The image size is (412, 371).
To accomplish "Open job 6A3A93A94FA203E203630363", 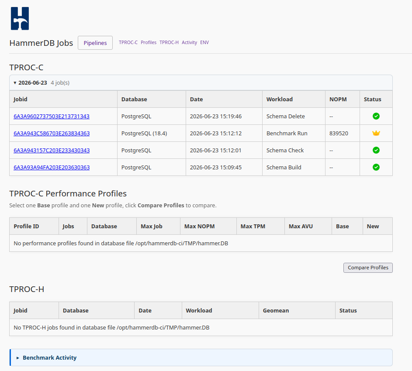I will 52,168.
